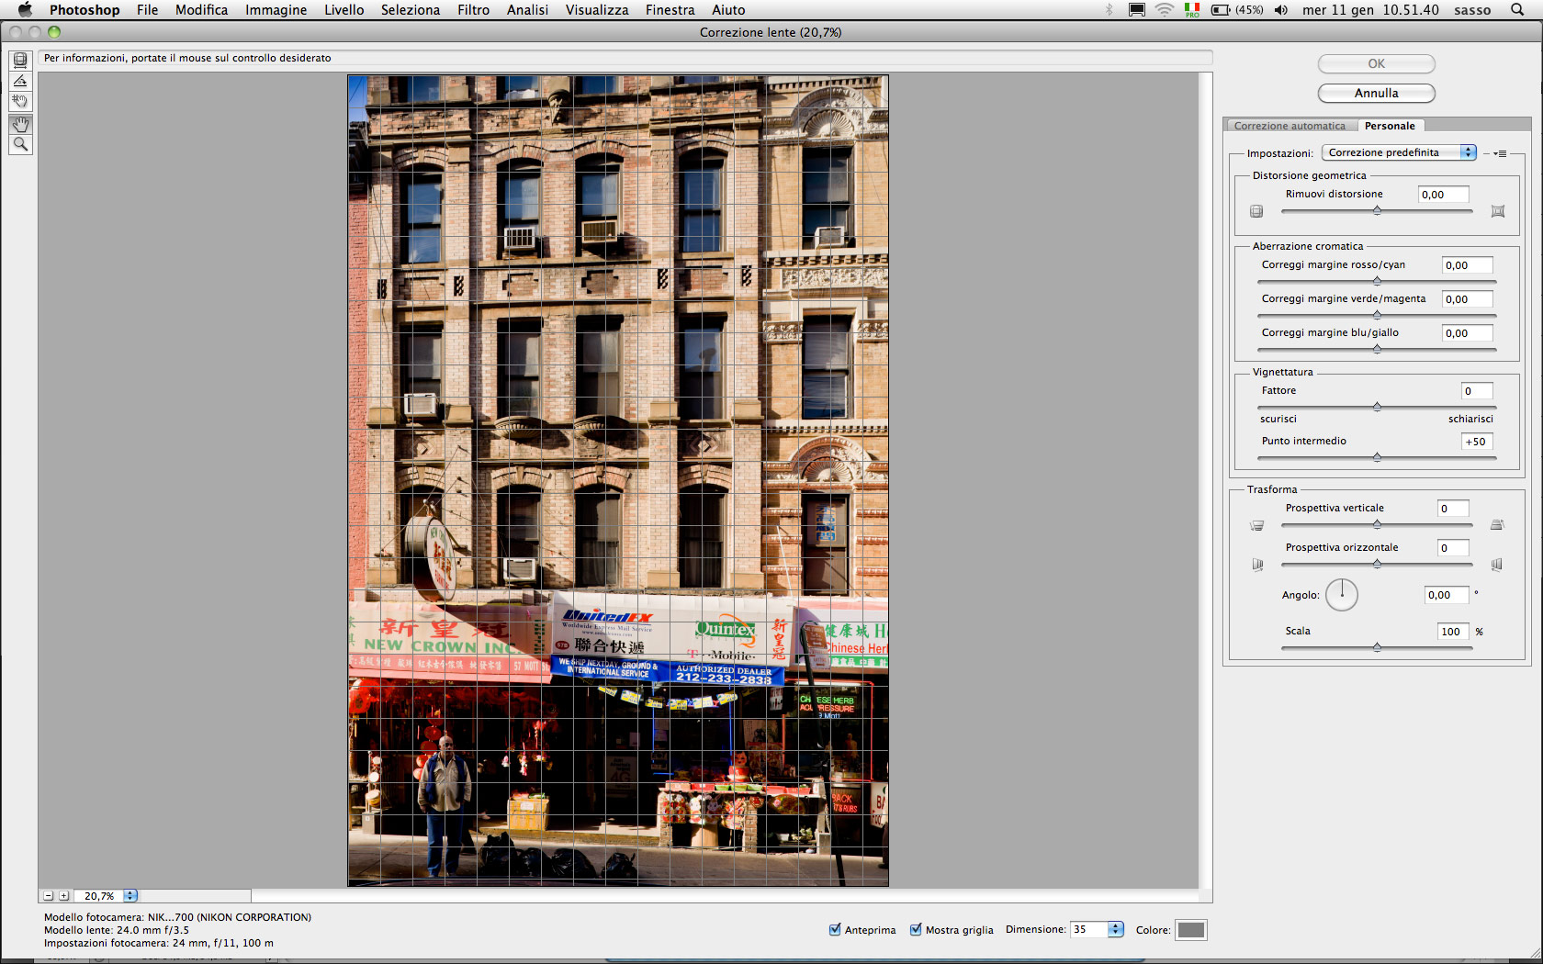The image size is (1543, 964).
Task: Click the horizontal perspective left icon
Action: (1257, 565)
